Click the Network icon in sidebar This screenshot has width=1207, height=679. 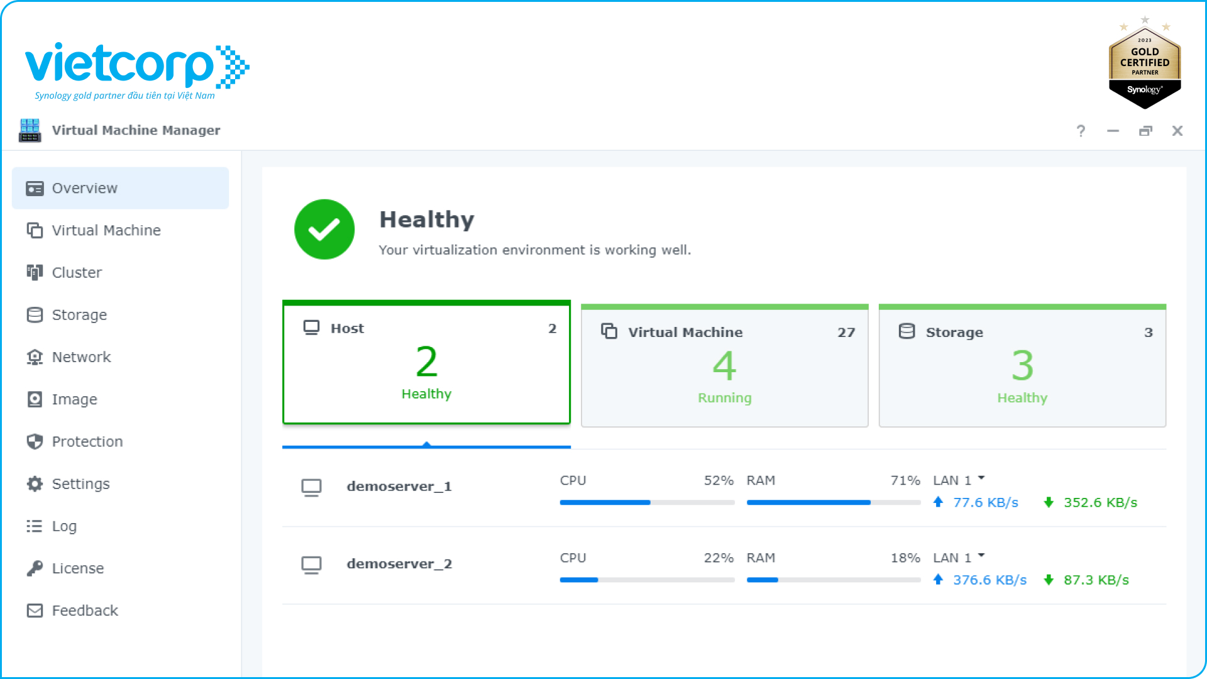click(35, 357)
